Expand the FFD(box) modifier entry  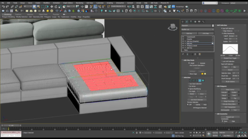[185, 46]
